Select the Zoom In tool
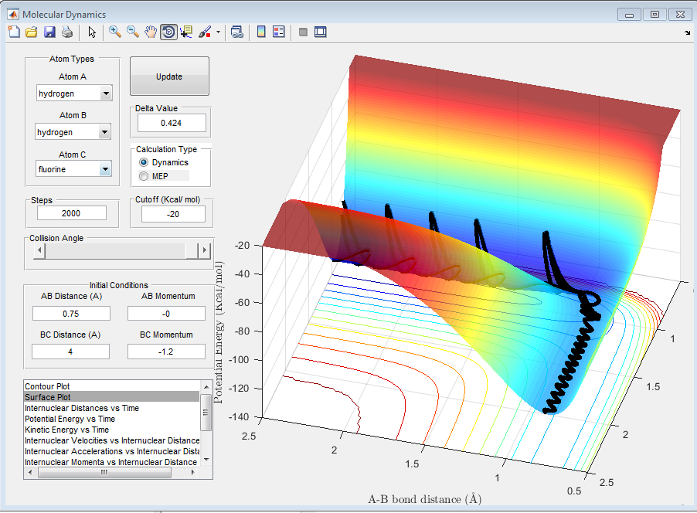The width and height of the screenshot is (697, 513). [115, 32]
